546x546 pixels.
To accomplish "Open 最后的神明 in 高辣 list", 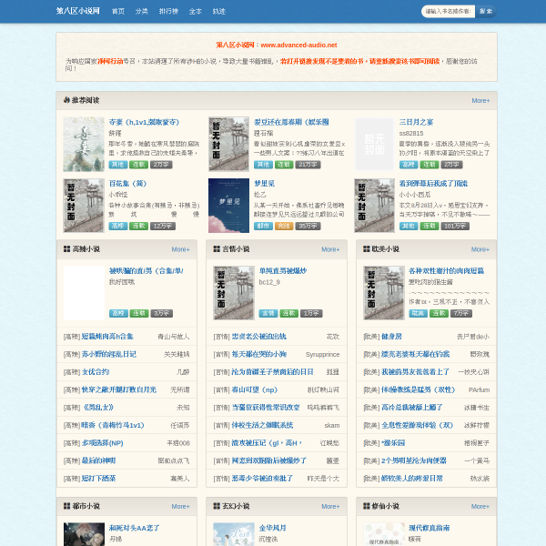I will (x=98, y=460).
